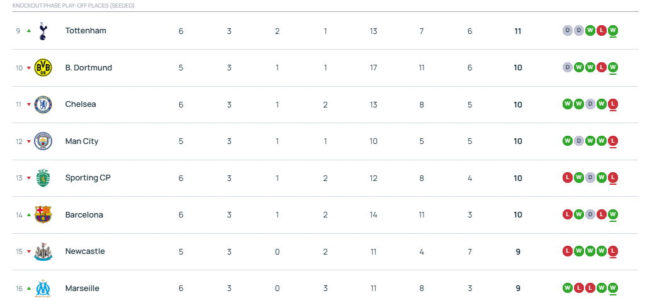Click the Sporting CP club crest
Image resolution: width=652 pixels, height=308 pixels.
(x=43, y=178)
